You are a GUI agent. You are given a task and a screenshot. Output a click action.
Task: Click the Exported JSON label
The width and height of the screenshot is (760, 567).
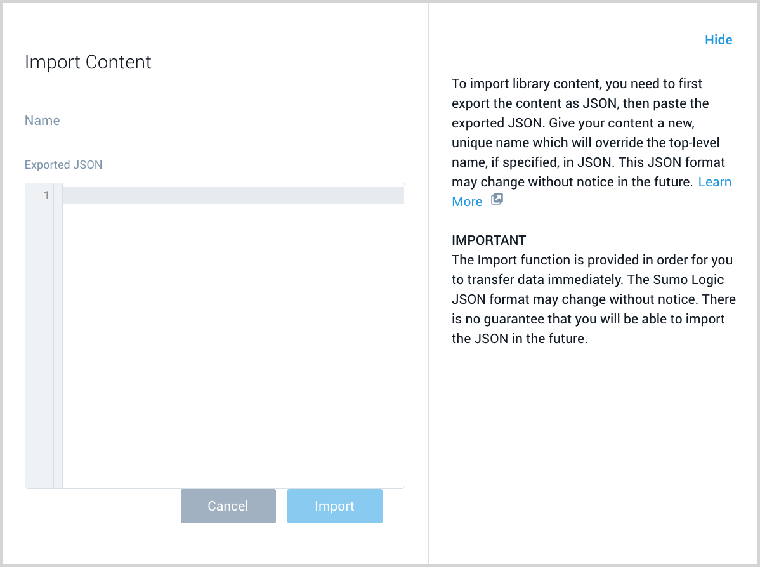point(63,164)
